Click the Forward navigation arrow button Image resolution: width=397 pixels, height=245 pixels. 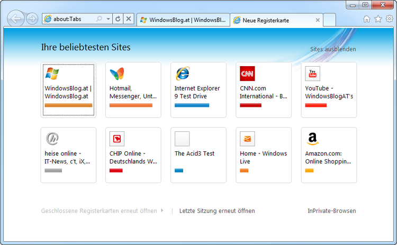tap(32, 19)
